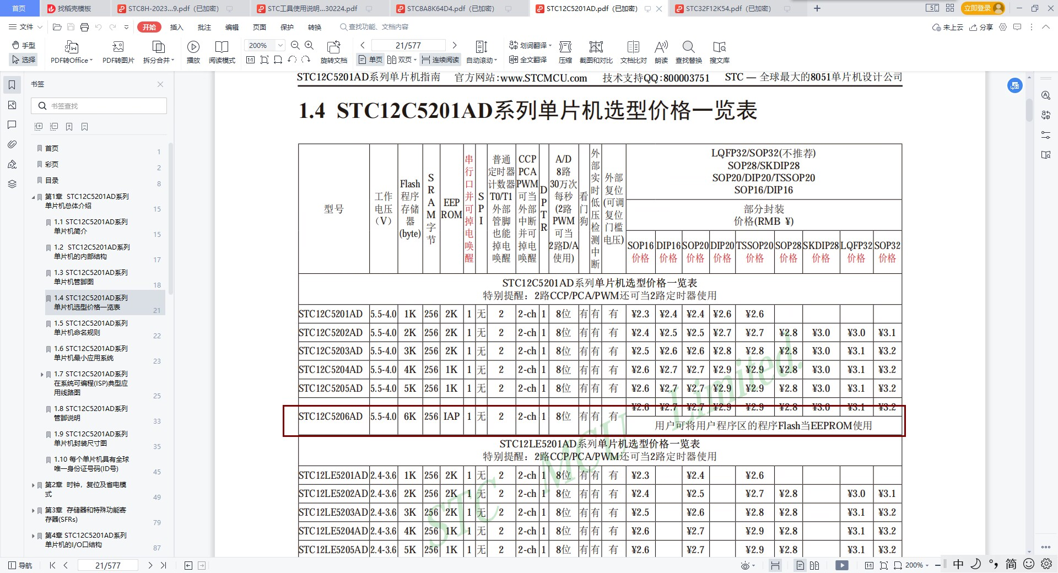Screen dimensions: 1058x573
Task: Toggle 单页 single-page view
Action: click(x=370, y=60)
